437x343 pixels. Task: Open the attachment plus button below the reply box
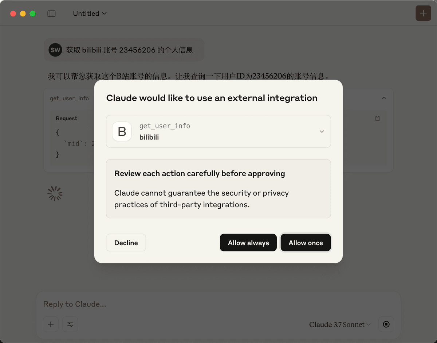[x=51, y=324]
